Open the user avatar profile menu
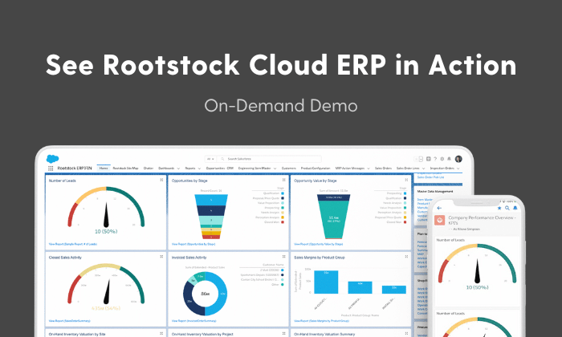This screenshot has width=562, height=337. click(458, 159)
